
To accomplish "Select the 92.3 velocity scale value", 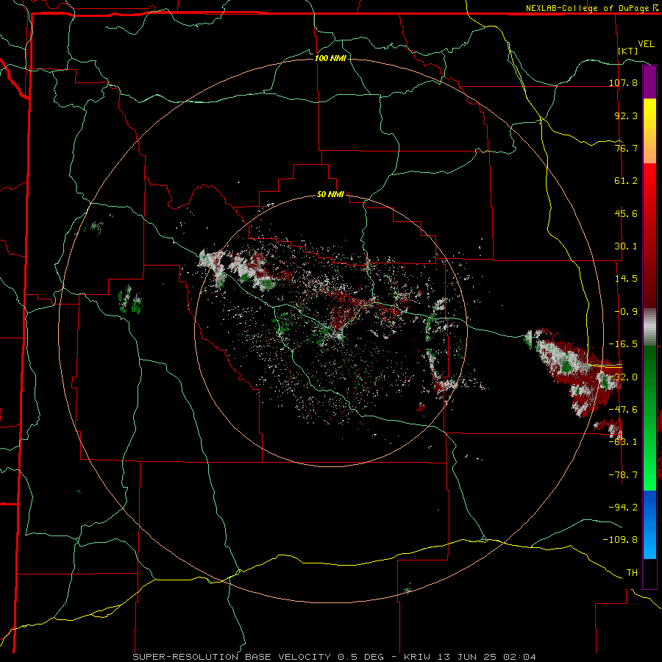I will 626,115.
